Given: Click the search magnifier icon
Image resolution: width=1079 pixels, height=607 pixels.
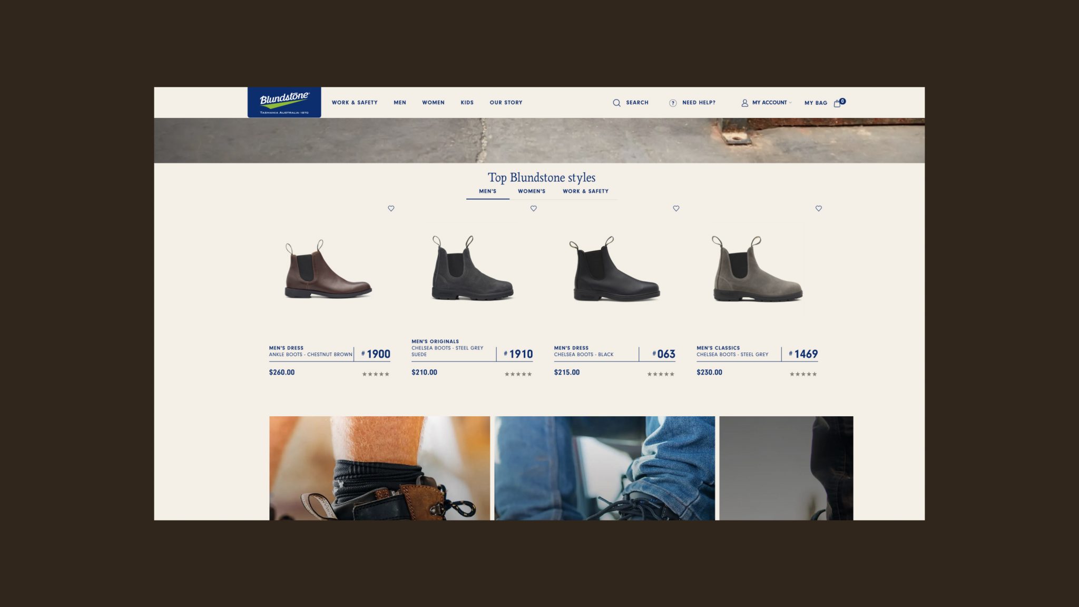Looking at the screenshot, I should [x=616, y=103].
